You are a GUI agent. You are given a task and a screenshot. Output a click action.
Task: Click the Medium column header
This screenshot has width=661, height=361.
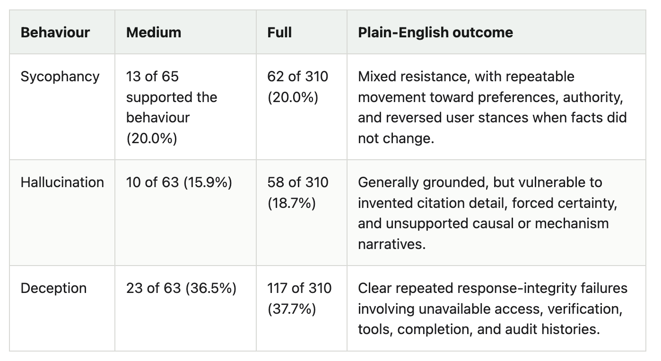coord(154,32)
